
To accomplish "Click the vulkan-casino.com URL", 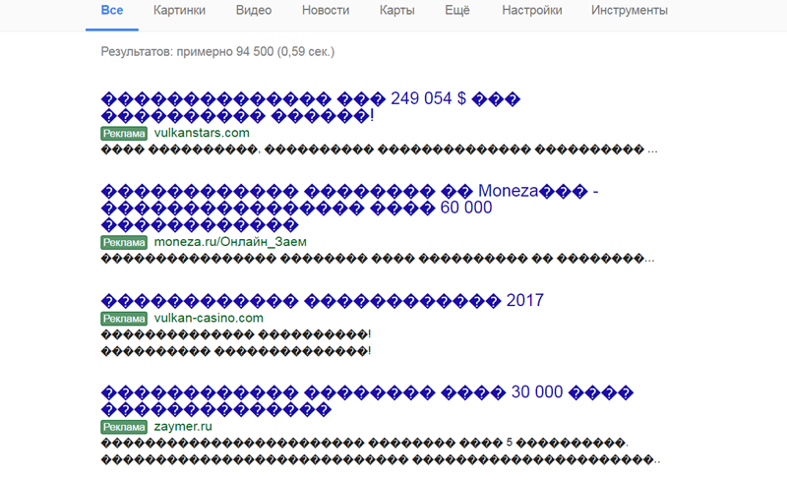I will coord(209,318).
